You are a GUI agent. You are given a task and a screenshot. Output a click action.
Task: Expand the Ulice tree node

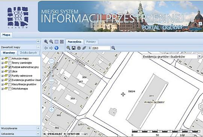click(x=2, y=71)
